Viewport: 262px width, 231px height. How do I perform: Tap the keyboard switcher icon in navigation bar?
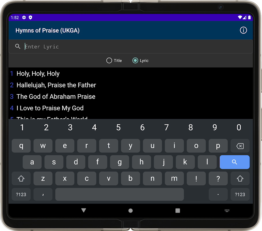pyautogui.click(x=227, y=210)
